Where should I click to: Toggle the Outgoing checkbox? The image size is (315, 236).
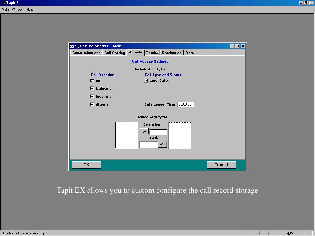92,88
